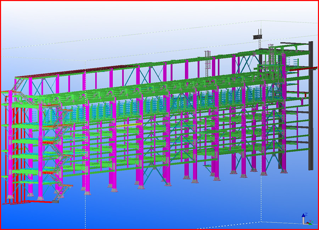Pick a gray base plate under a magenta column
The image size is (319, 230).
click(114, 190)
